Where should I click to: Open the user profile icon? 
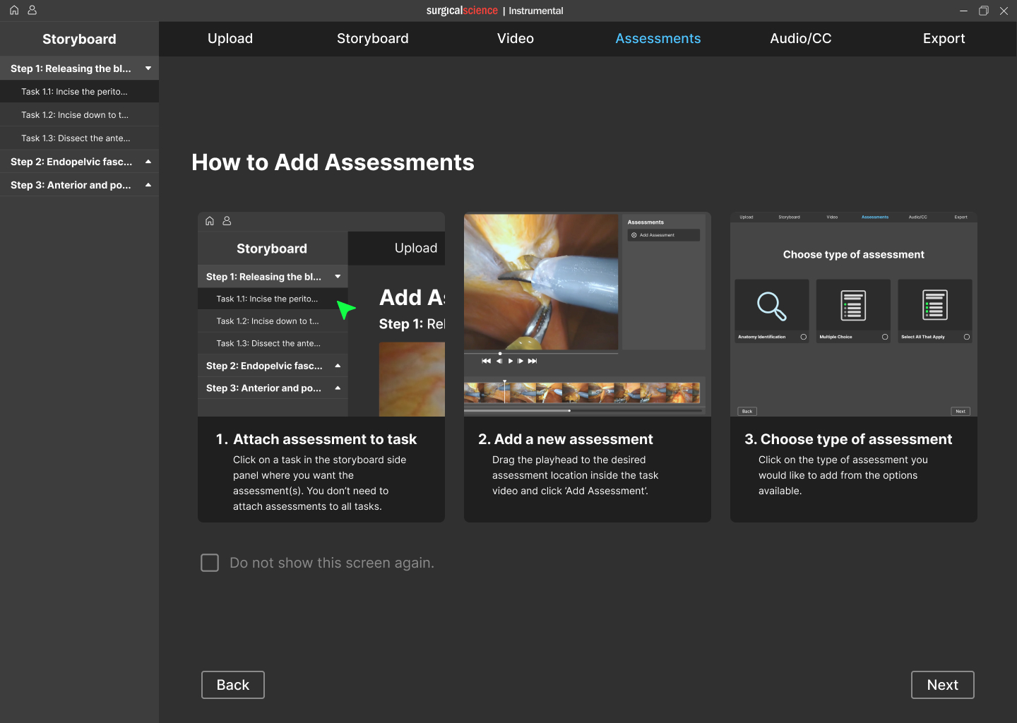(32, 11)
